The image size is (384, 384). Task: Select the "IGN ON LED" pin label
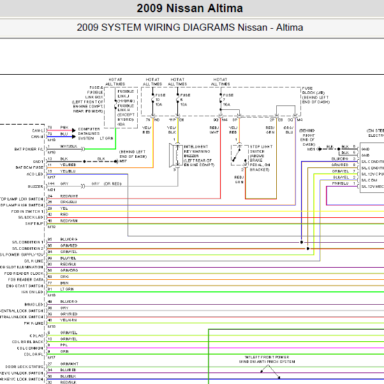tap(33, 292)
